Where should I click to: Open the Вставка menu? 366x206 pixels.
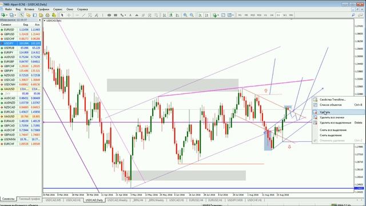pos(29,9)
